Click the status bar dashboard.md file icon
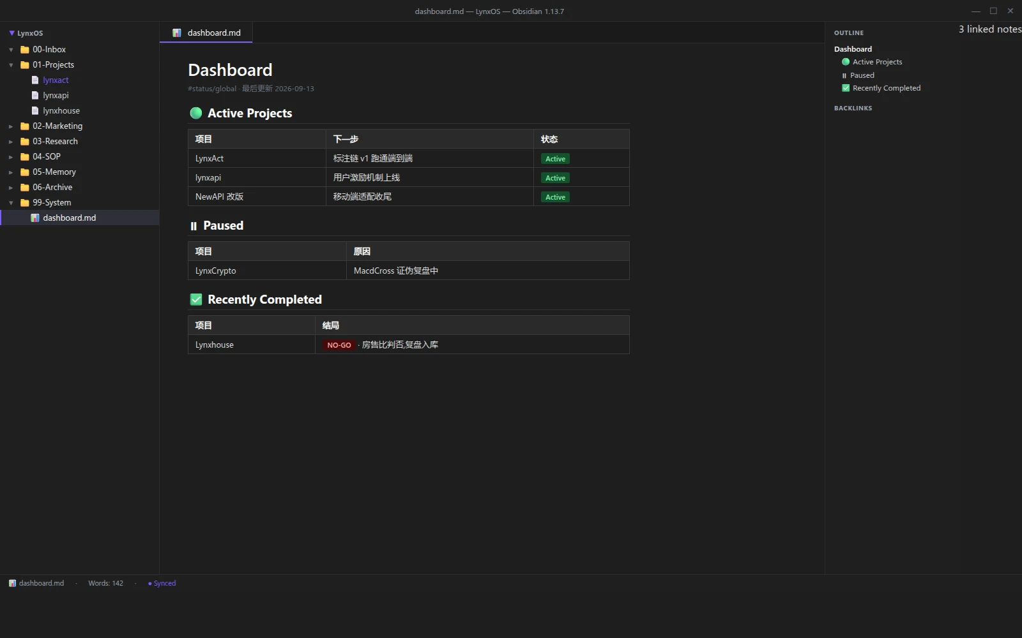Image resolution: width=1022 pixels, height=638 pixels. click(x=12, y=583)
